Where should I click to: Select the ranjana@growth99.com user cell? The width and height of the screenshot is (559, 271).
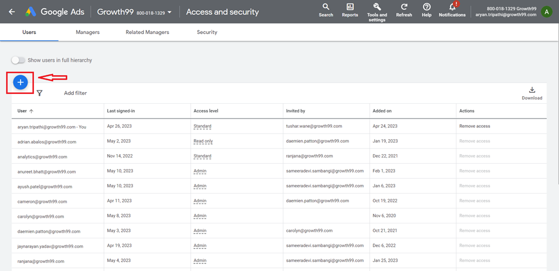pyautogui.click(x=41, y=261)
